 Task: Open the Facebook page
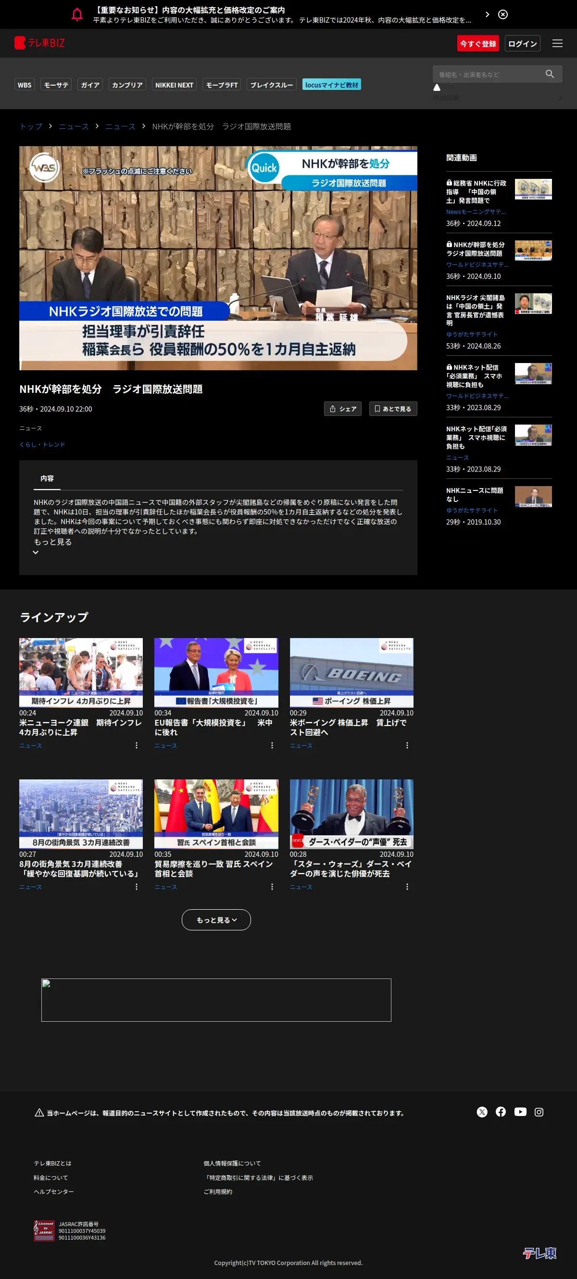[x=501, y=1112]
